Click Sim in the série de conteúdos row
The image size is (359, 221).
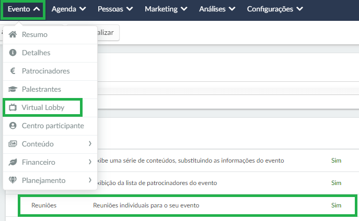click(336, 161)
